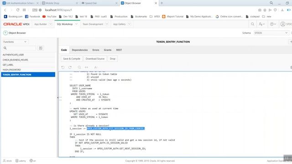The width and height of the screenshot is (292, 164).
Task: Close the Mobile Shop browser tab
Action: pyautogui.click(x=77, y=3)
